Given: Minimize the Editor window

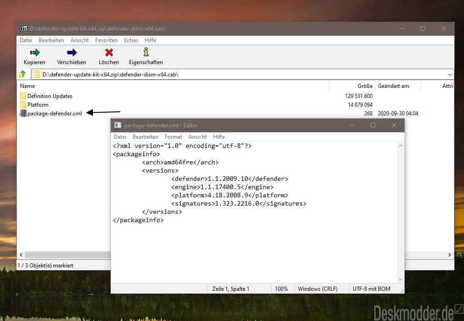Looking at the screenshot, I should [x=352, y=125].
